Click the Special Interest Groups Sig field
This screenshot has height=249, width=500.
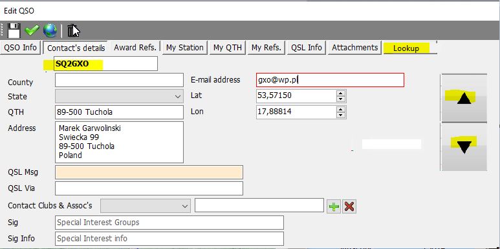169,223
